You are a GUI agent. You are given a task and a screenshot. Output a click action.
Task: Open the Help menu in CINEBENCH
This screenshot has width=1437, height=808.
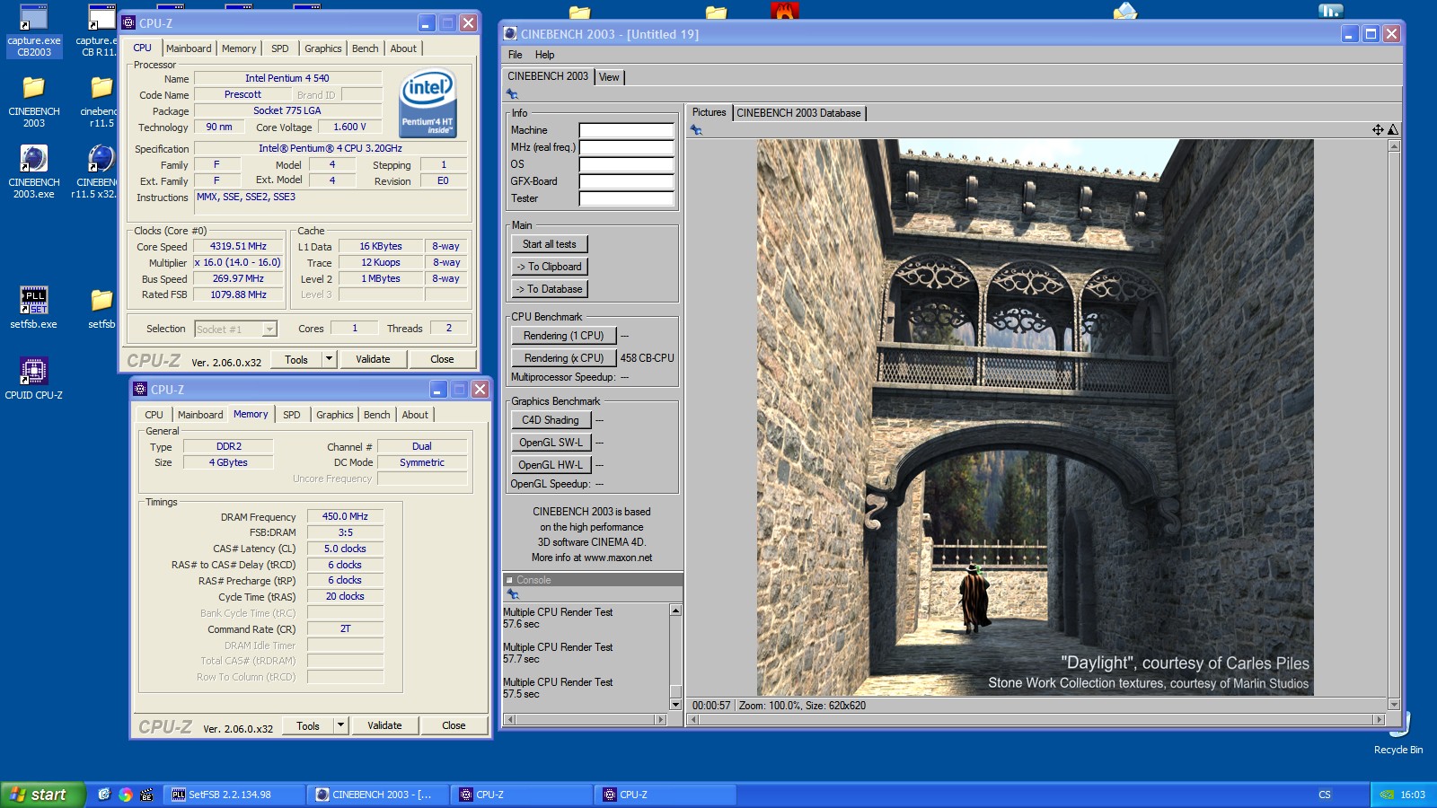pyautogui.click(x=545, y=55)
